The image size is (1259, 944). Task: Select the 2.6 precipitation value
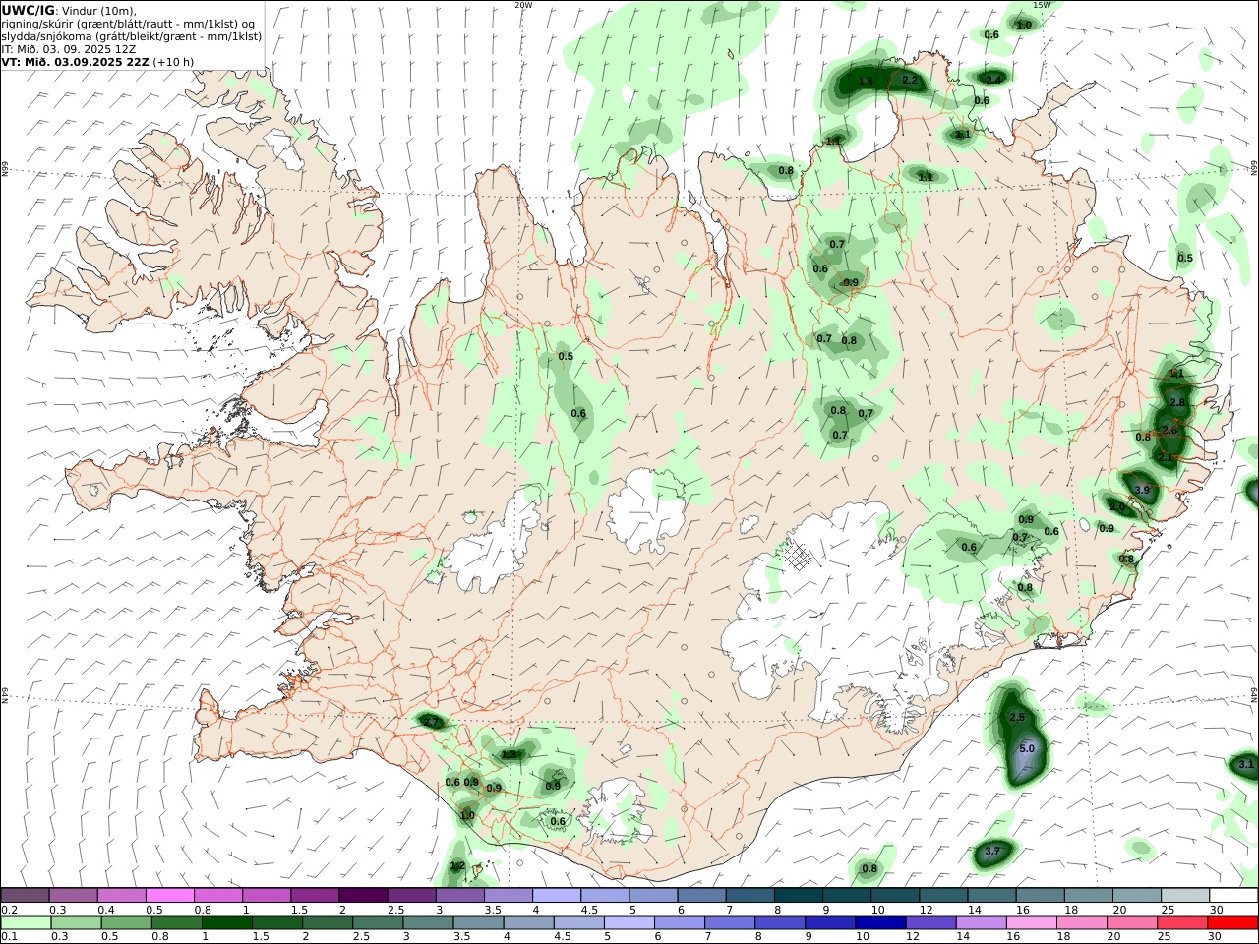1169,430
